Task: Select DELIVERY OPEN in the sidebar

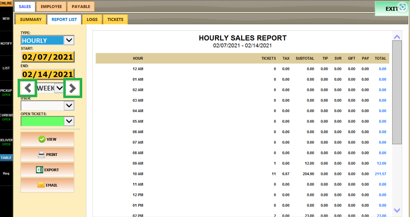Action: 6,142
